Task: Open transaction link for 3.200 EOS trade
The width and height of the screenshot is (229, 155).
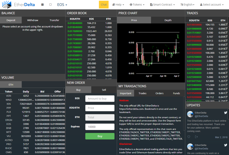Action: pos(226,33)
